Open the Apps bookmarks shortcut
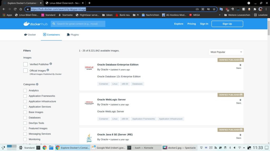Viewport: 270px width, 151px height. 7,15
